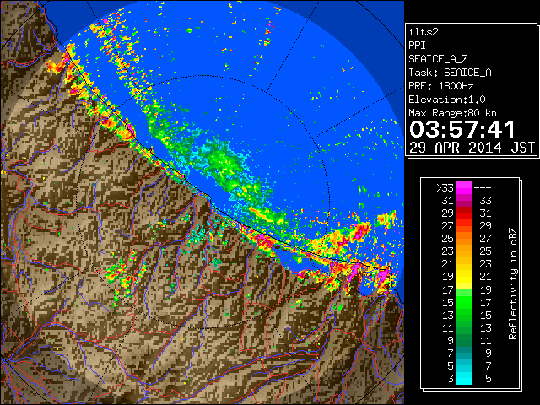The height and width of the screenshot is (405, 540).
Task: Click the '3' label at the legend bottom
Action: pos(451,379)
